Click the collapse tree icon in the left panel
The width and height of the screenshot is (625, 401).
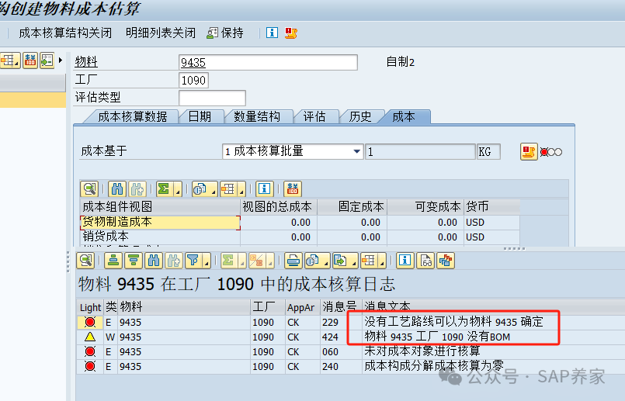pos(47,60)
